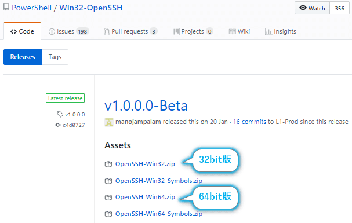Download OpenSSH-Win64.zip
This screenshot has width=352, height=223.
[x=145, y=197]
